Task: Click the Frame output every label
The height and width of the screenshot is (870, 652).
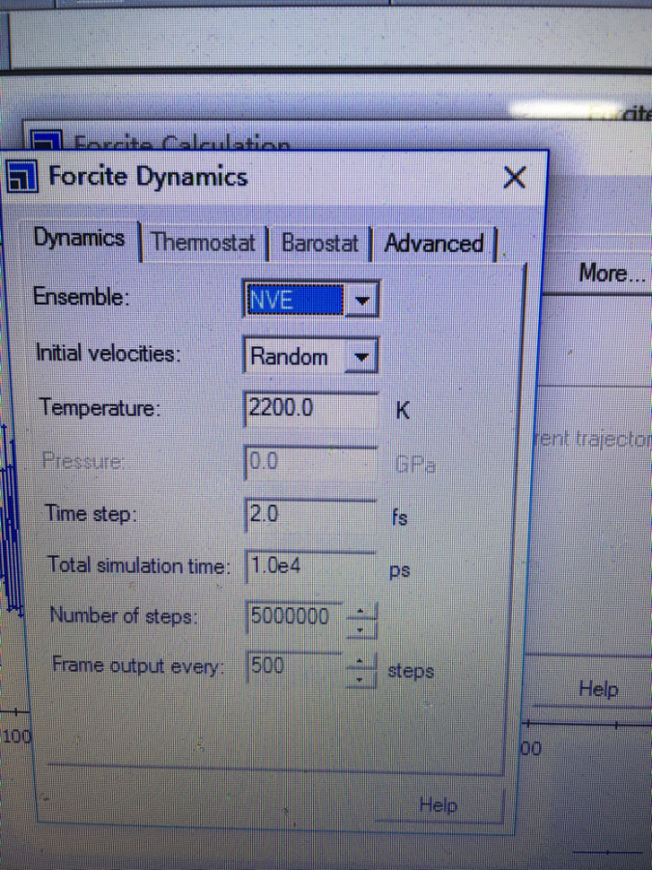Action: pyautogui.click(x=137, y=665)
